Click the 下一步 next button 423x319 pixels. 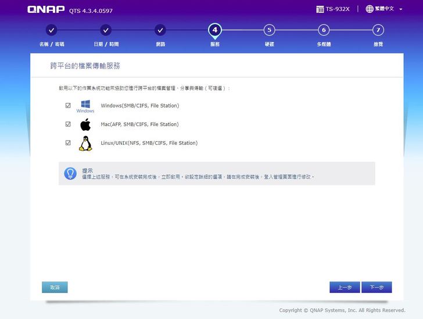pyautogui.click(x=377, y=287)
